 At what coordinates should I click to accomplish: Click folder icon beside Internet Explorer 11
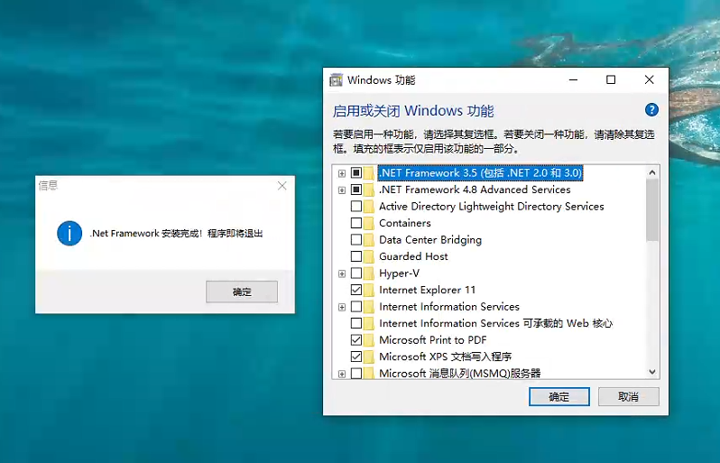click(369, 290)
